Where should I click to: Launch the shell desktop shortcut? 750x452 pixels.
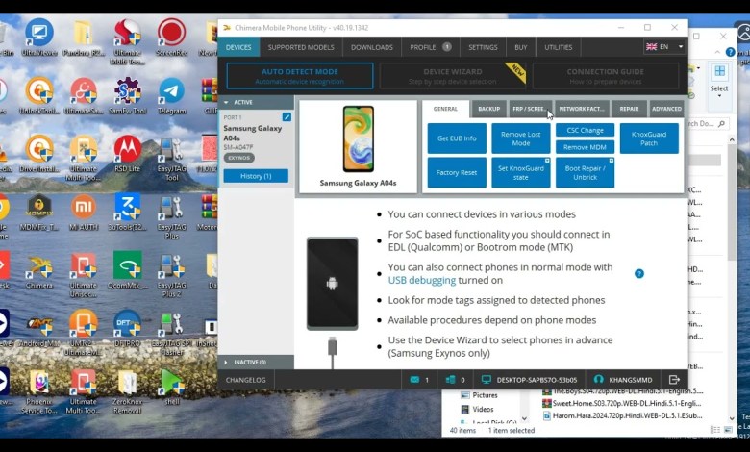click(172, 387)
